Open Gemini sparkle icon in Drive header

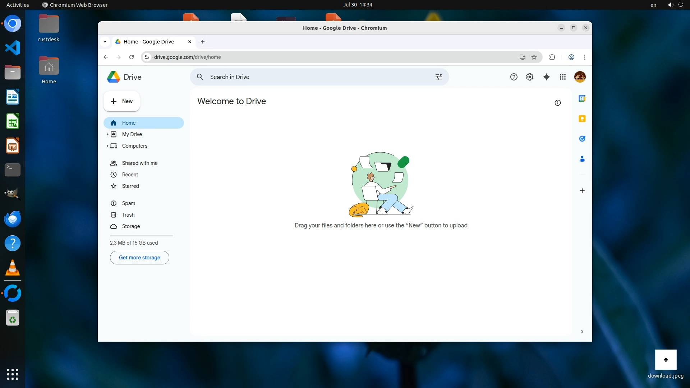[546, 77]
